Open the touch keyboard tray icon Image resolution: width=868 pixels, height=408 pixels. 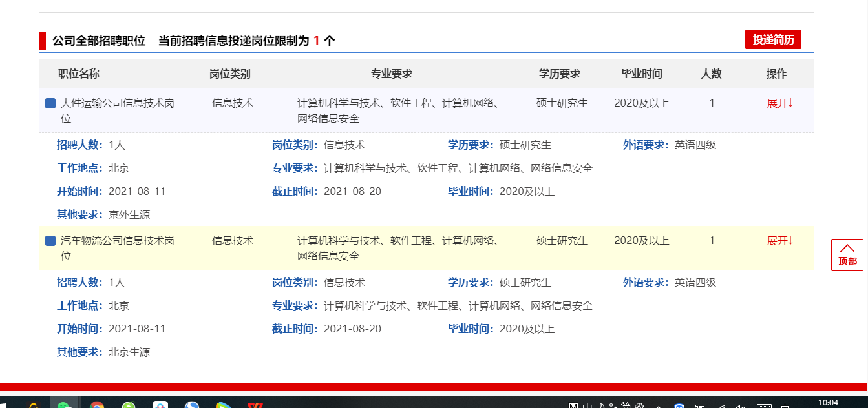pos(763,405)
